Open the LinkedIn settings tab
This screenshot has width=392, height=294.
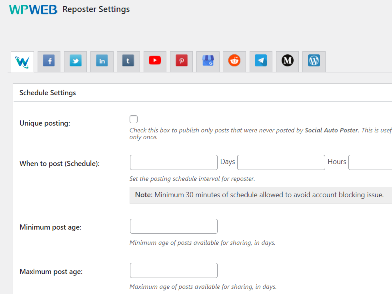click(102, 62)
